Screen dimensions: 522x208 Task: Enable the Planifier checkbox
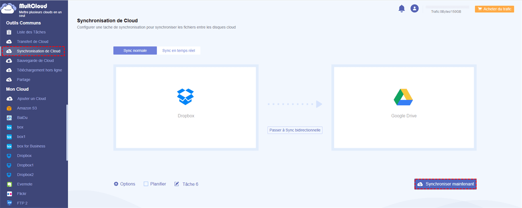[146, 184]
